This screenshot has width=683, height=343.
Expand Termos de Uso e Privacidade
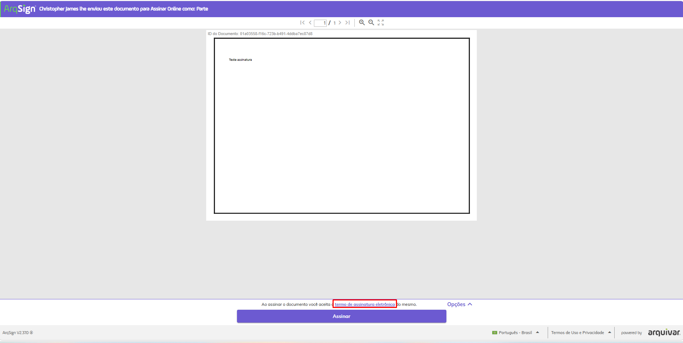click(581, 333)
